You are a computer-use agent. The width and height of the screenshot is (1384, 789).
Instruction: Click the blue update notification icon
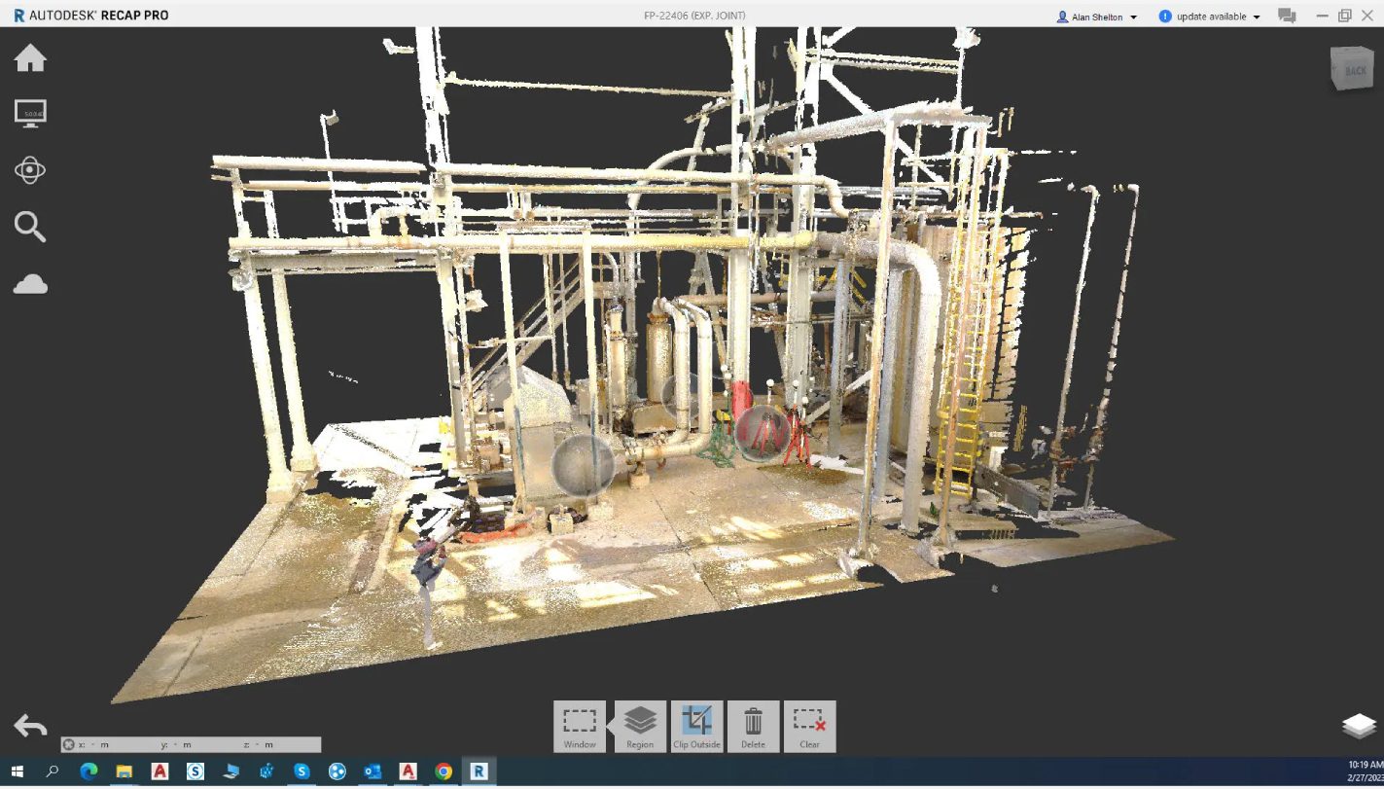pos(1165,17)
